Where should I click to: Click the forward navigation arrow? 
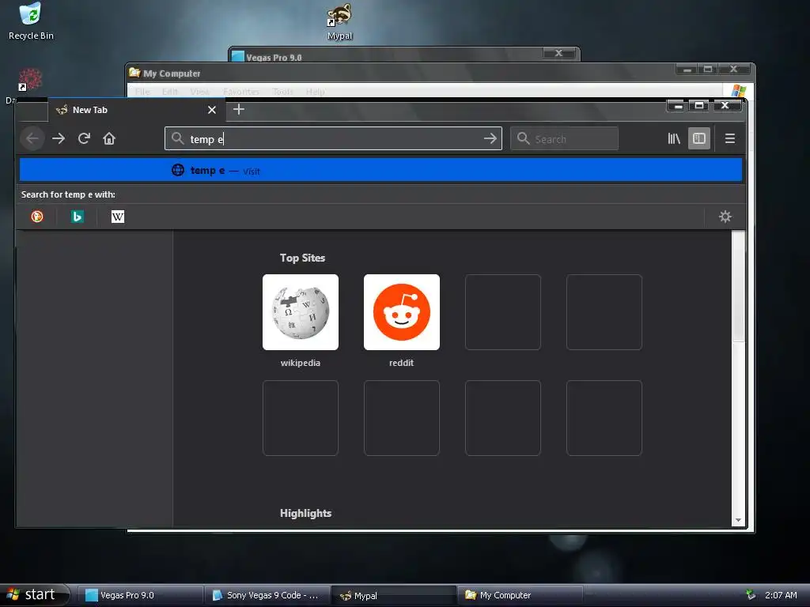[x=59, y=138]
